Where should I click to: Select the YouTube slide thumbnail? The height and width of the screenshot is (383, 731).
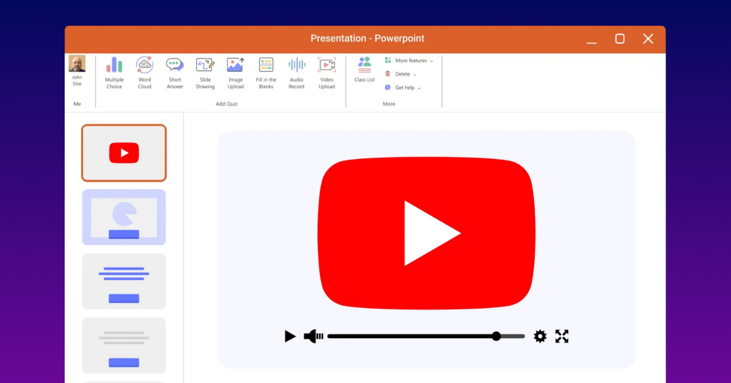(x=124, y=153)
